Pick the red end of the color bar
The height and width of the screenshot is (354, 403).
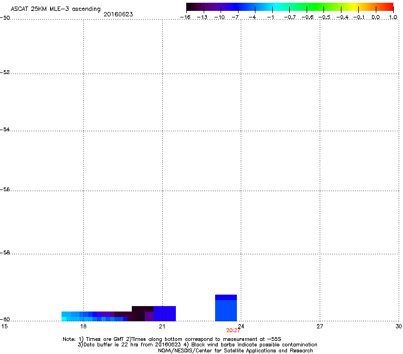coord(388,7)
